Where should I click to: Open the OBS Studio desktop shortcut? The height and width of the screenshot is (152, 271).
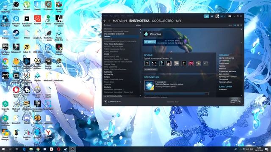click(16, 5)
